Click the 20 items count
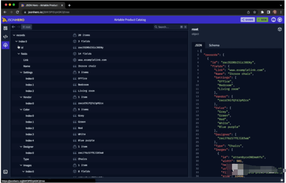 84,35
